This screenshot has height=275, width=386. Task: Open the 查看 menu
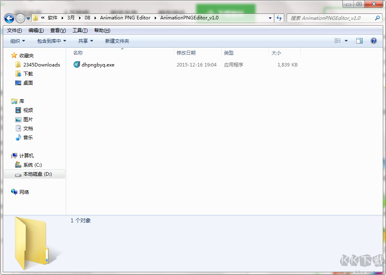[56, 30]
